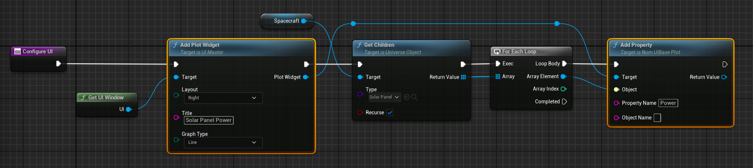Click Plot Widget output pin
This screenshot has width=753, height=168.
click(306, 77)
